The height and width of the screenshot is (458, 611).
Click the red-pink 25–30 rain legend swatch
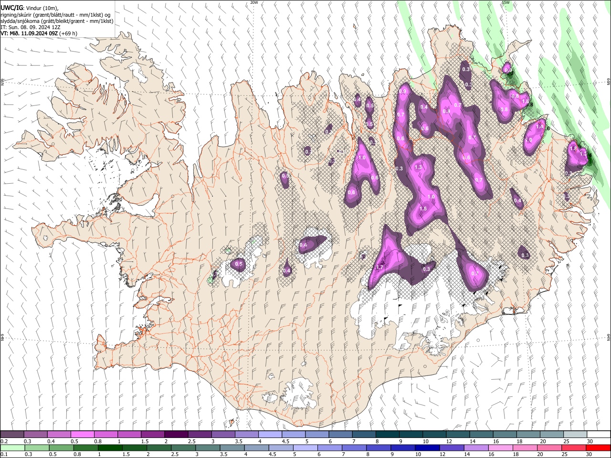pos(574,448)
